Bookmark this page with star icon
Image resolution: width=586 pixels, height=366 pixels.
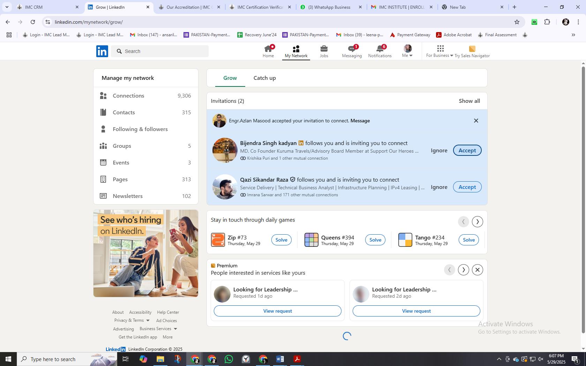click(517, 22)
